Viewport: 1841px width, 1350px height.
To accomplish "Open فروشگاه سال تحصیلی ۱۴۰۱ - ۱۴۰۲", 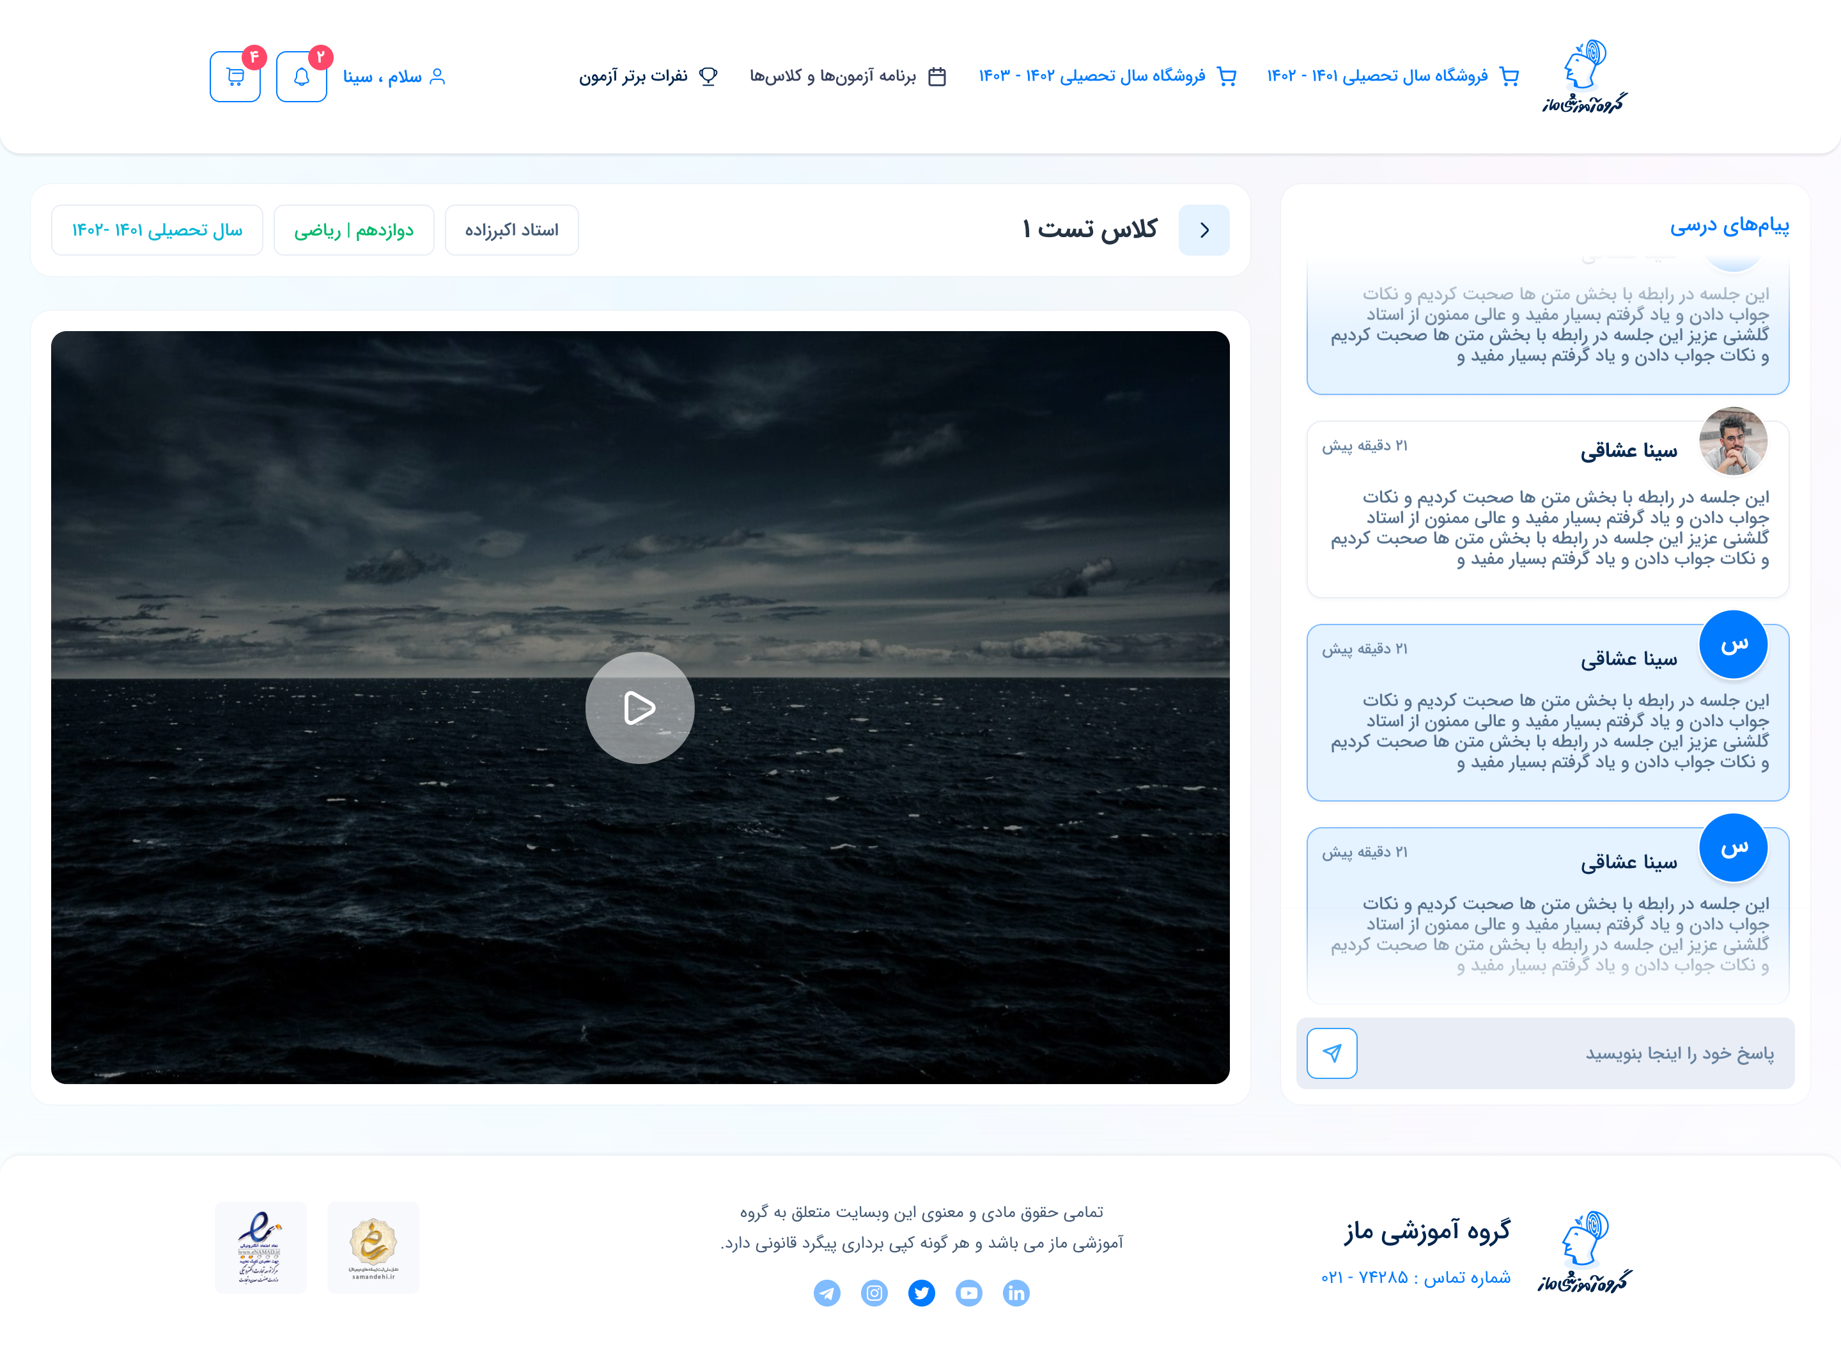I will coord(1392,76).
